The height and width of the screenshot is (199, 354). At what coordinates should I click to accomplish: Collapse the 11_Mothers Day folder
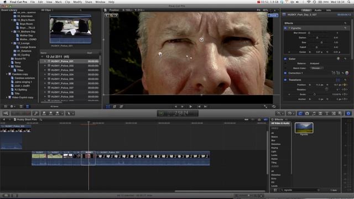point(12,32)
